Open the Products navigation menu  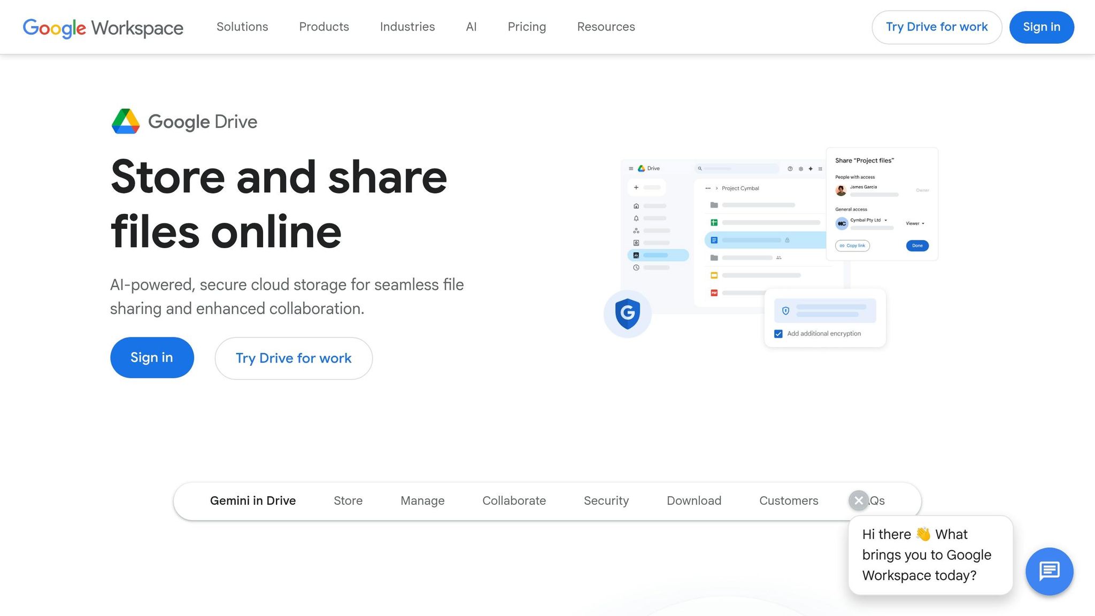tap(324, 27)
